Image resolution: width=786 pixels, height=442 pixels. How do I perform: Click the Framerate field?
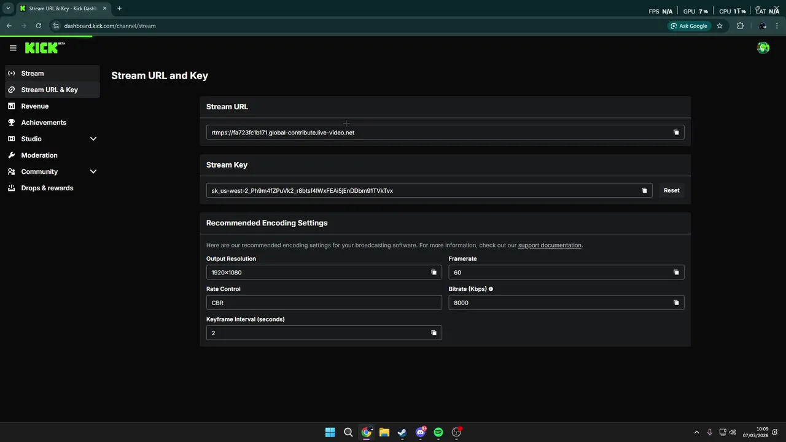pos(566,273)
